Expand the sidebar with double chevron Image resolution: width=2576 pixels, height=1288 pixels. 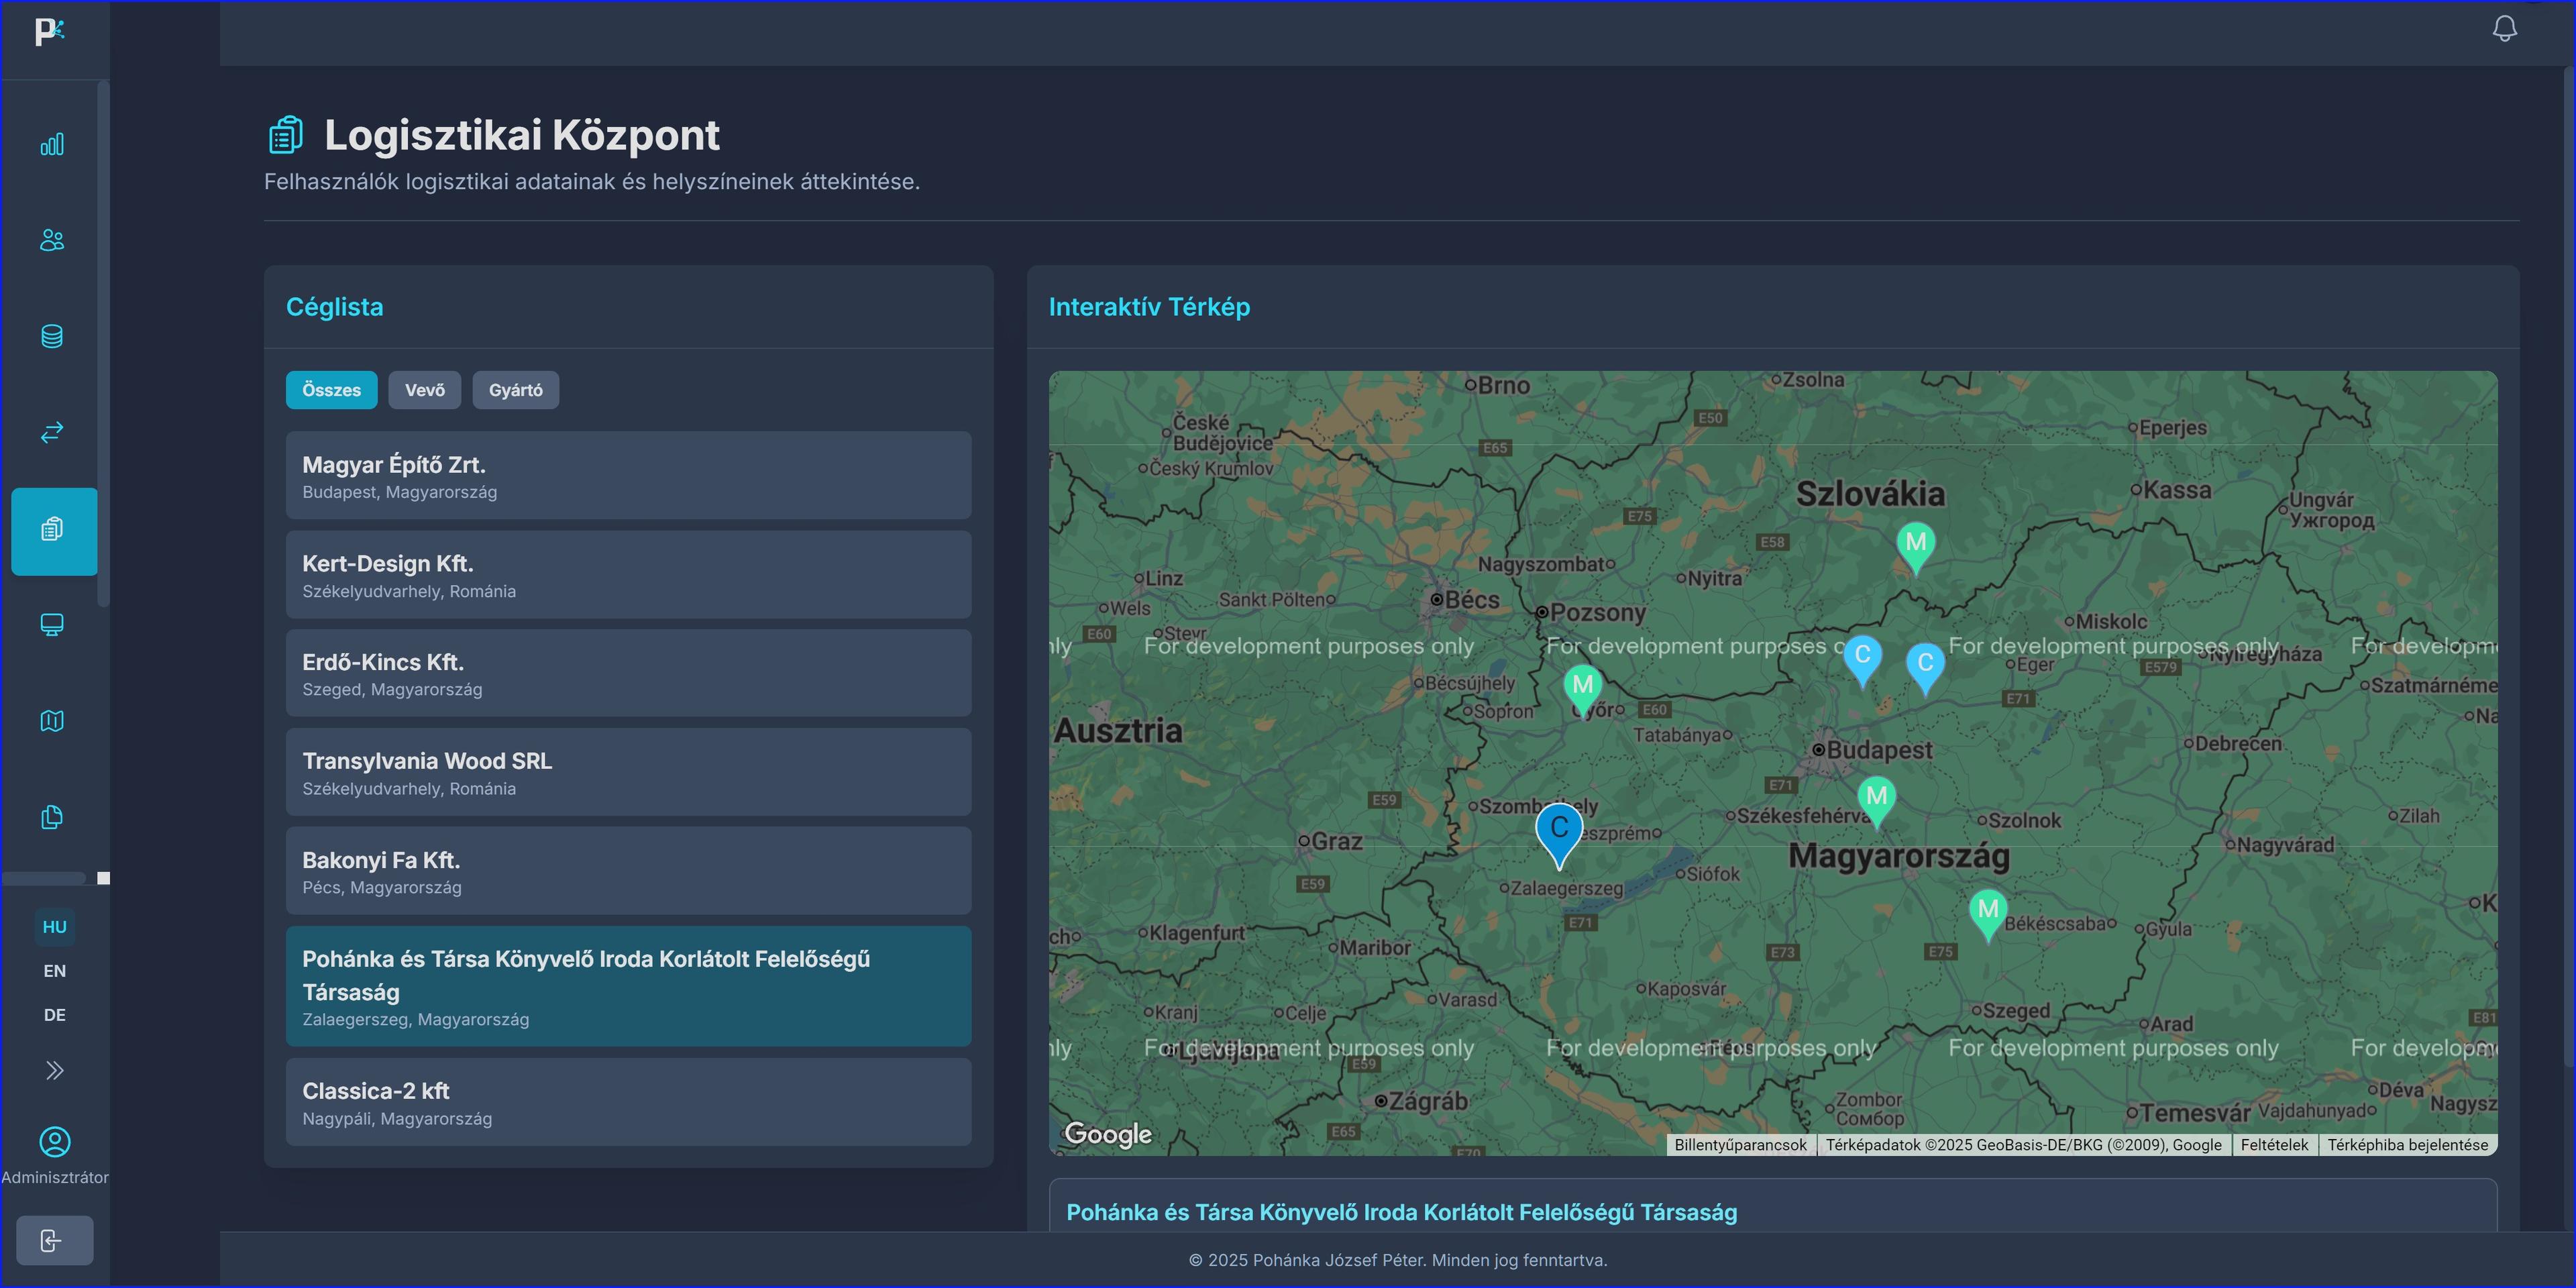54,1071
